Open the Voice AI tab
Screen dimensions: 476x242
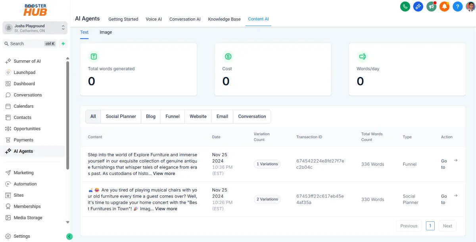coord(154,19)
